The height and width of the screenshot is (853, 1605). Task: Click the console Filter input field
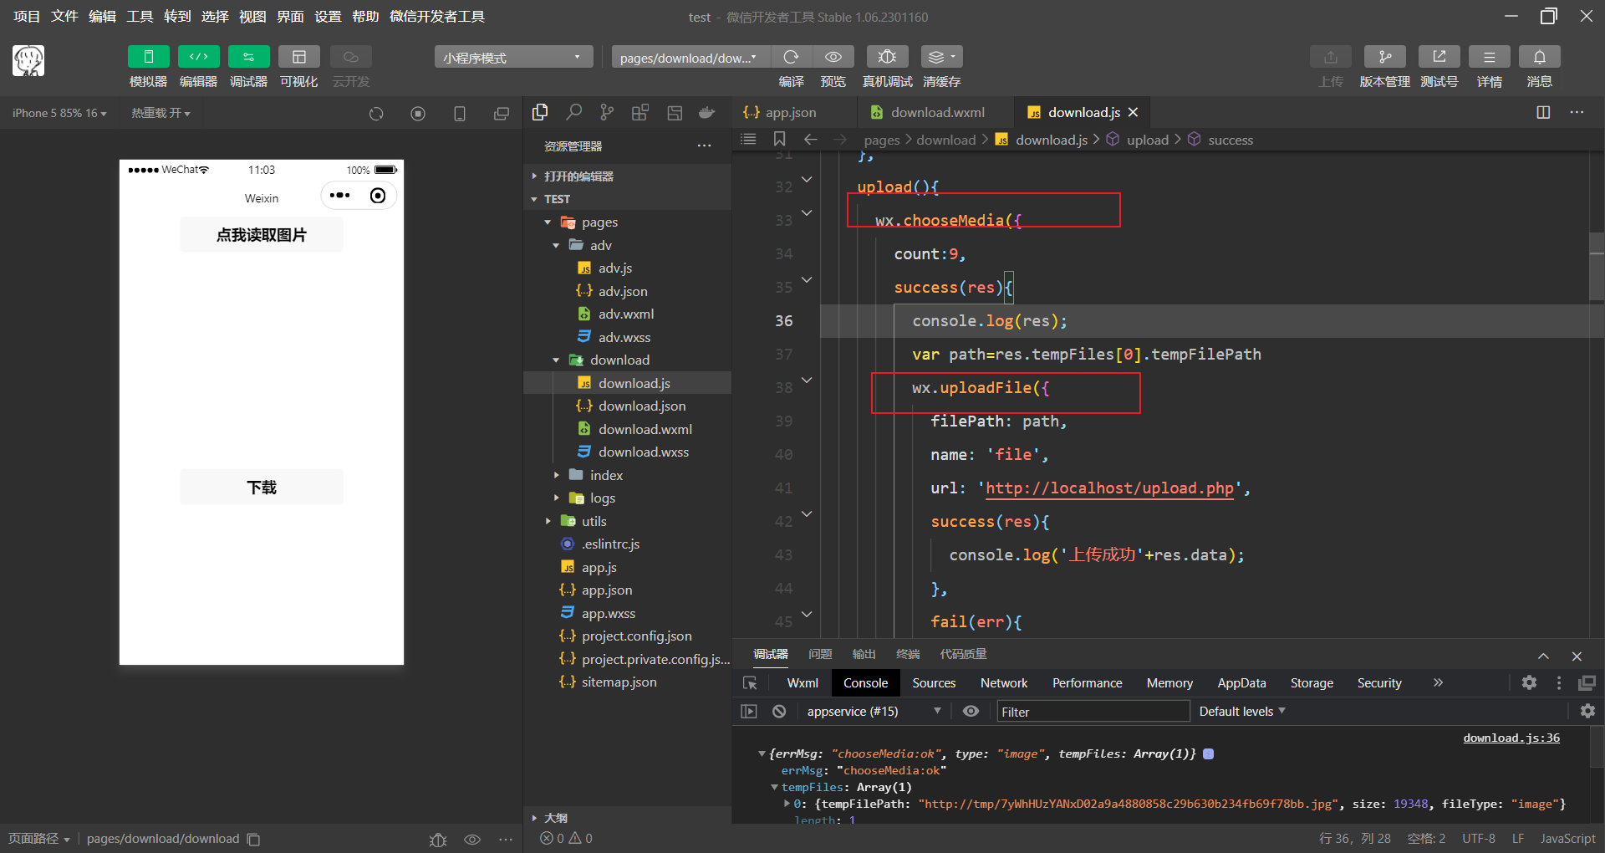pos(1093,712)
